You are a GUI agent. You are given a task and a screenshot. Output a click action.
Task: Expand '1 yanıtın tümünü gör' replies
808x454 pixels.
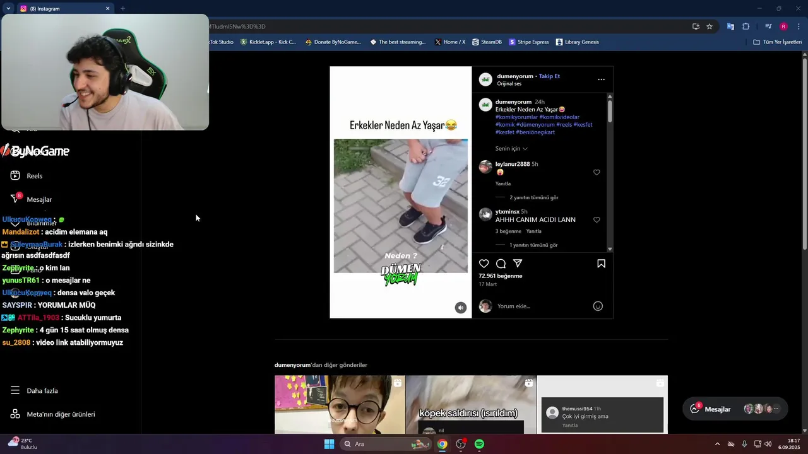(x=533, y=245)
